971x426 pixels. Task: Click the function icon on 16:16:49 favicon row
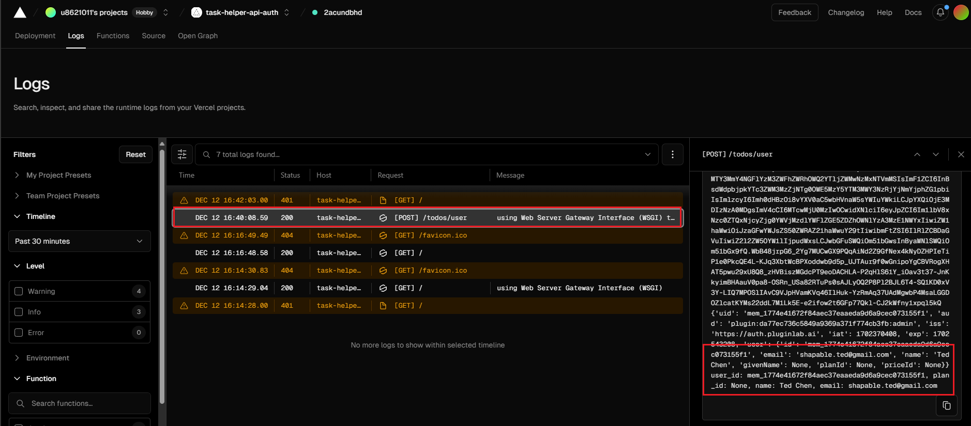pyautogui.click(x=383, y=235)
